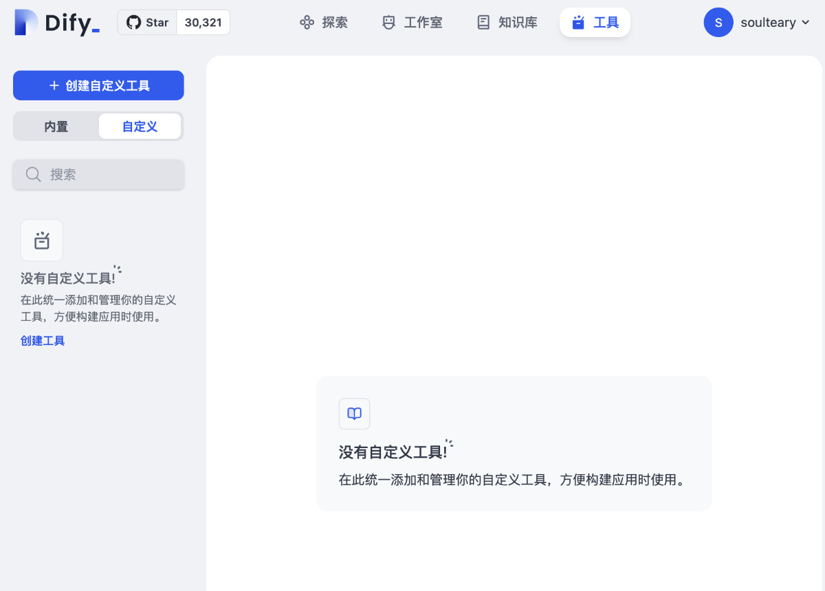Click the 工具 tools icon in navigation
This screenshot has width=825, height=591.
(578, 23)
